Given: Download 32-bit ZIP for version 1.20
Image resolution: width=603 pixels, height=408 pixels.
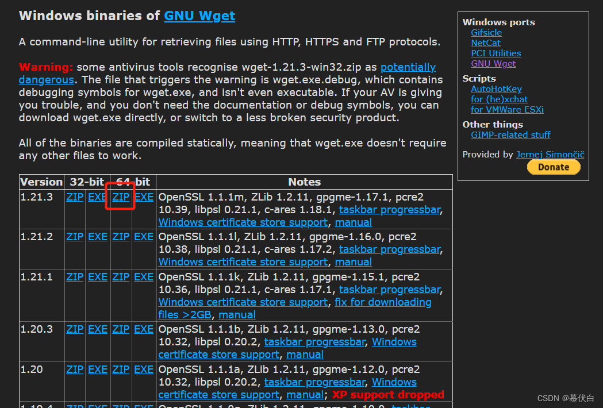Looking at the screenshot, I should 75,369.
